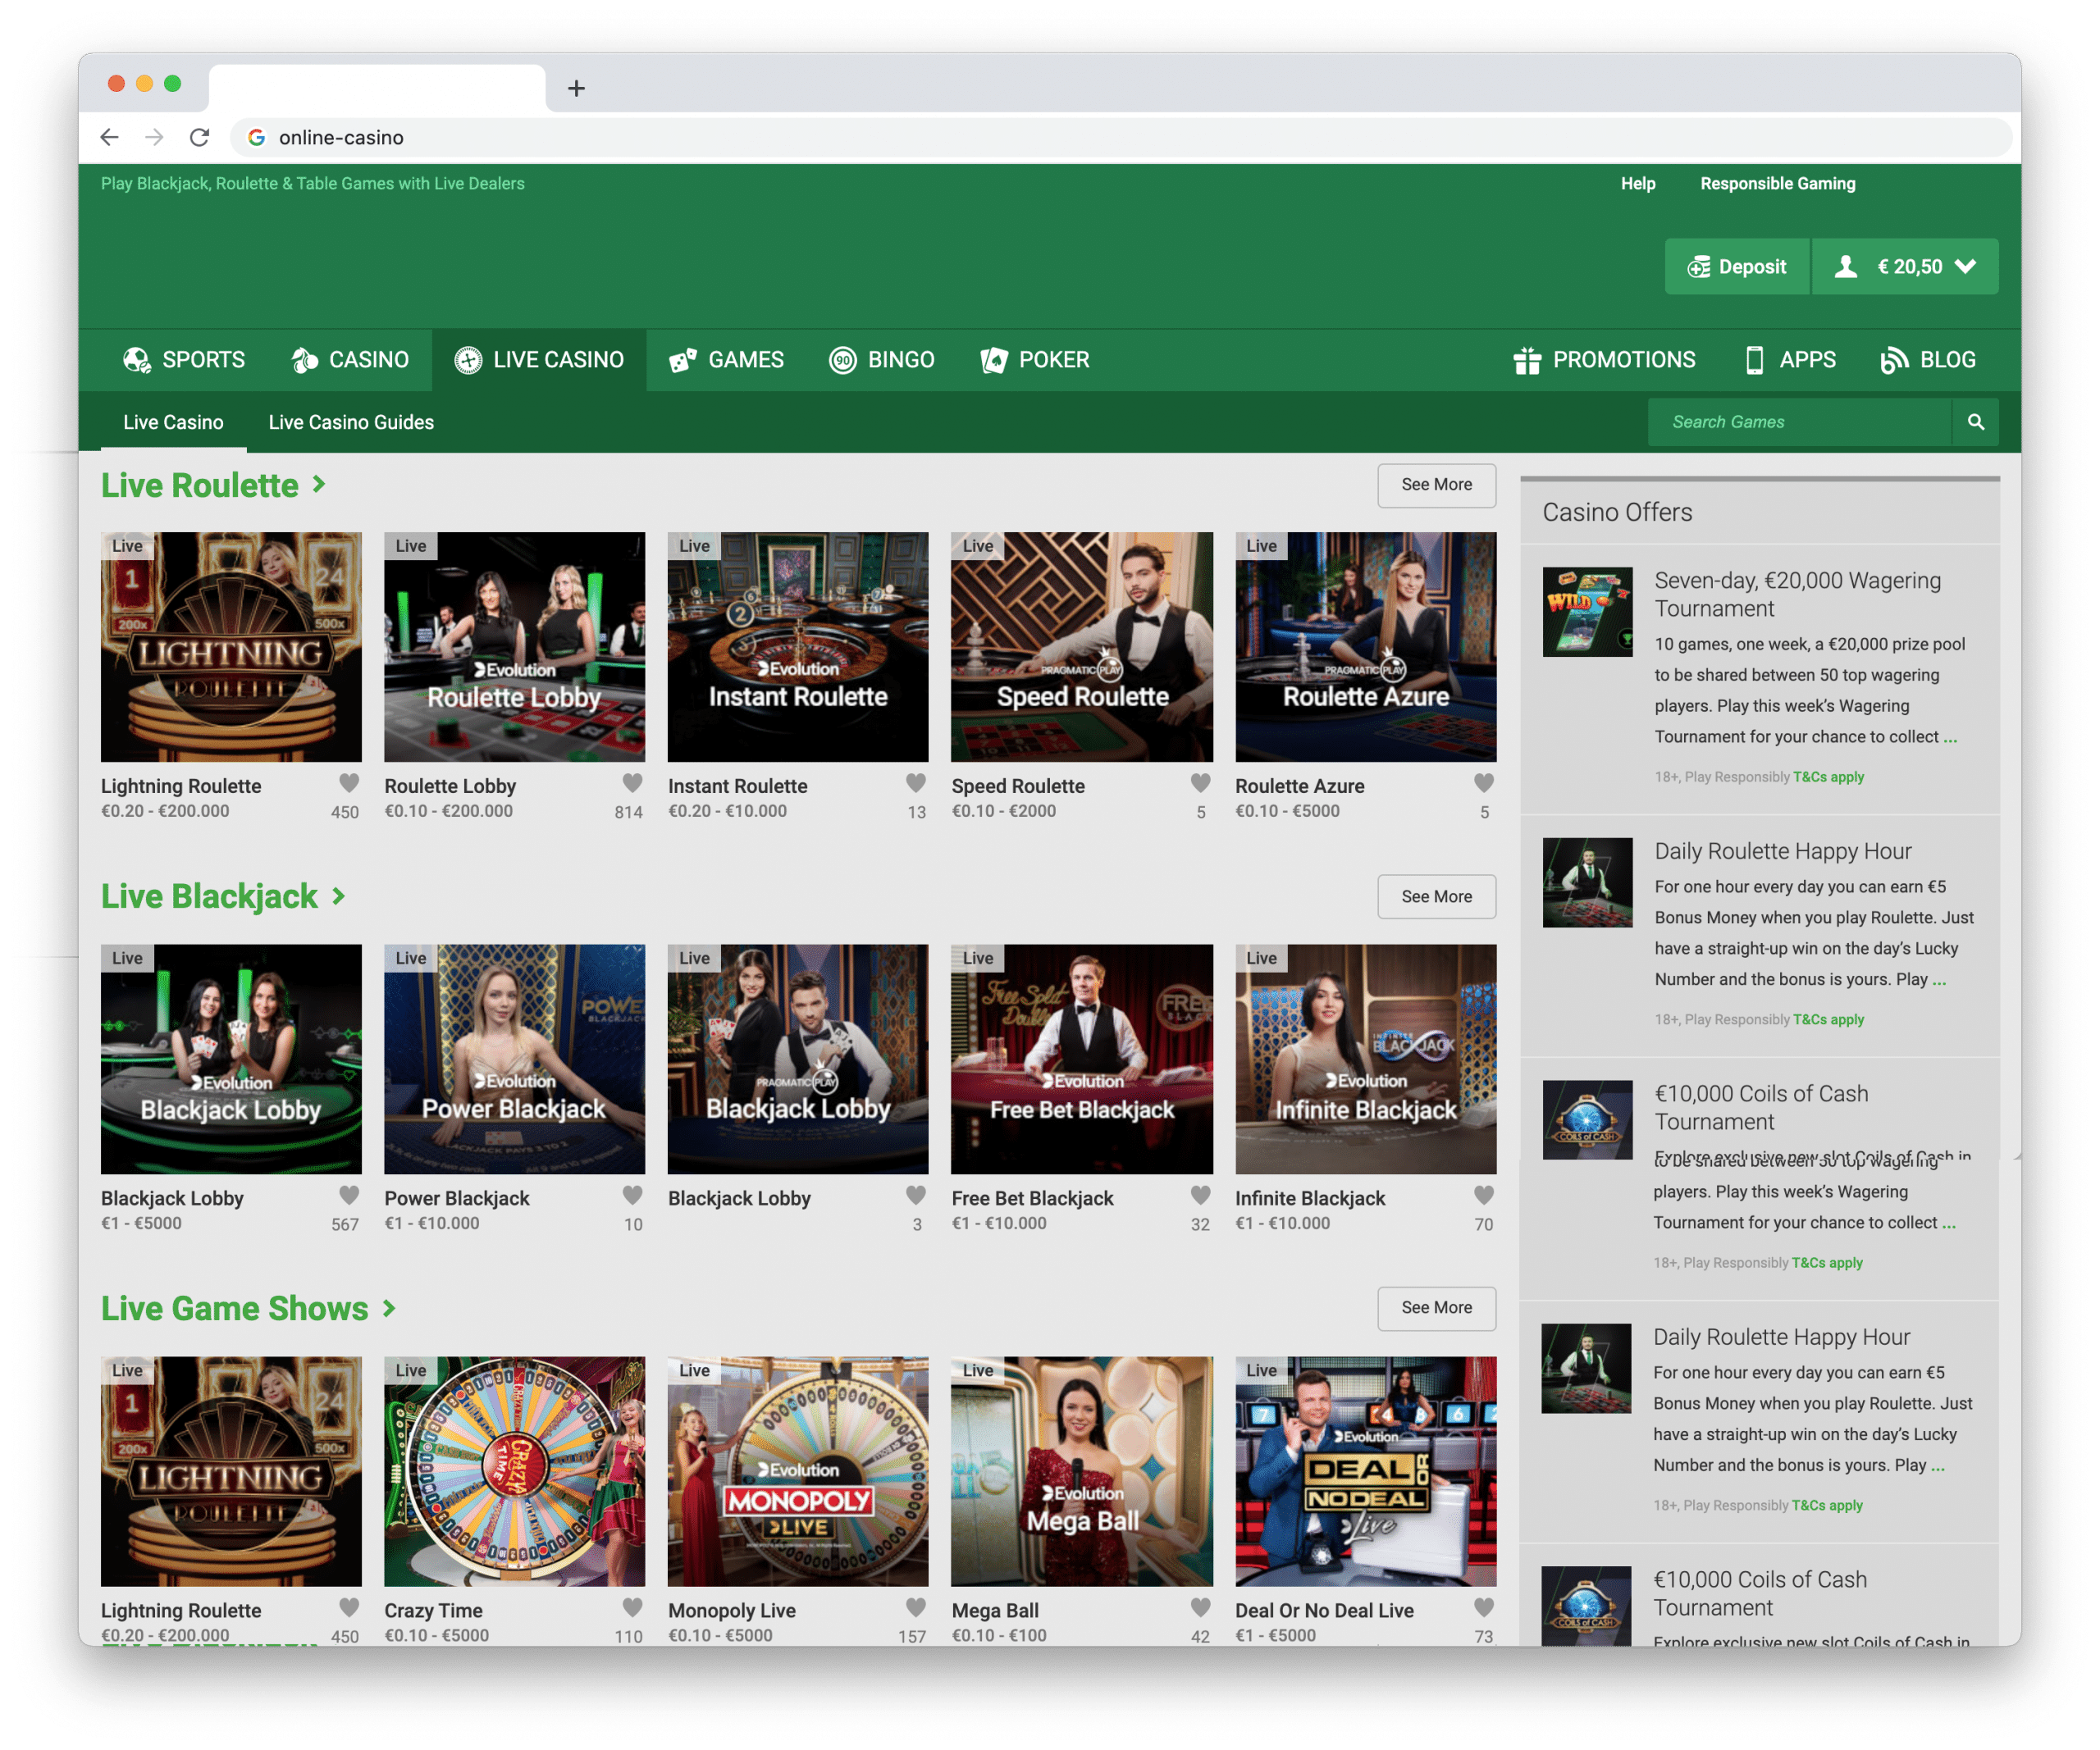Favorite Free Bet Blackjack heart
Screen dimensions: 2100x1750
coord(1200,1194)
